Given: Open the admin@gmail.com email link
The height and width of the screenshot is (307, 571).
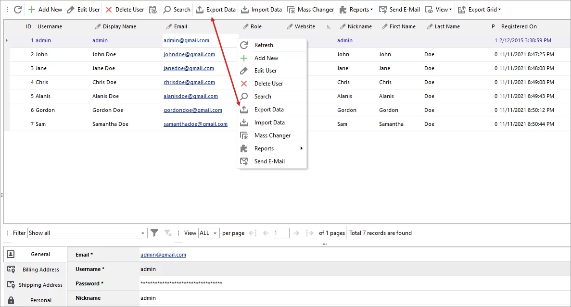Looking at the screenshot, I should [x=163, y=254].
